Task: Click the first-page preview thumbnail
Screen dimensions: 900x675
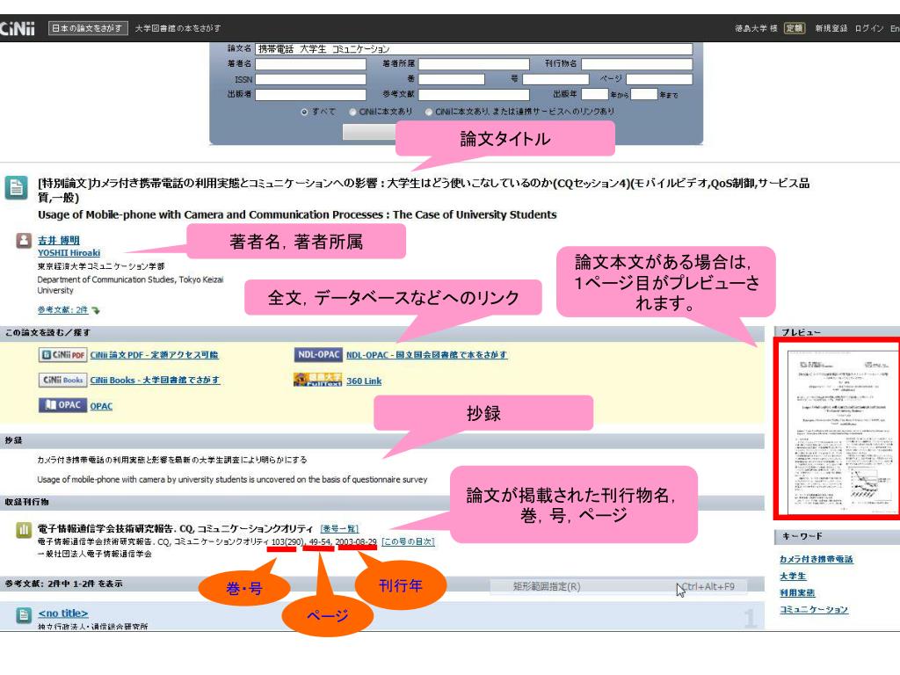Action: 838,429
